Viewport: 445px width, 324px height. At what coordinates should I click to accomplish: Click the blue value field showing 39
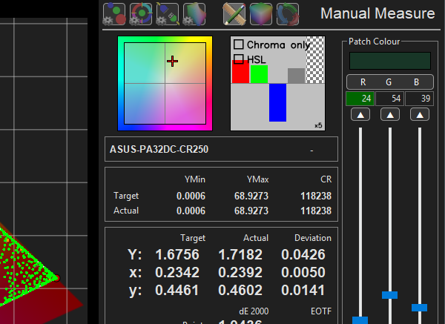coord(420,99)
